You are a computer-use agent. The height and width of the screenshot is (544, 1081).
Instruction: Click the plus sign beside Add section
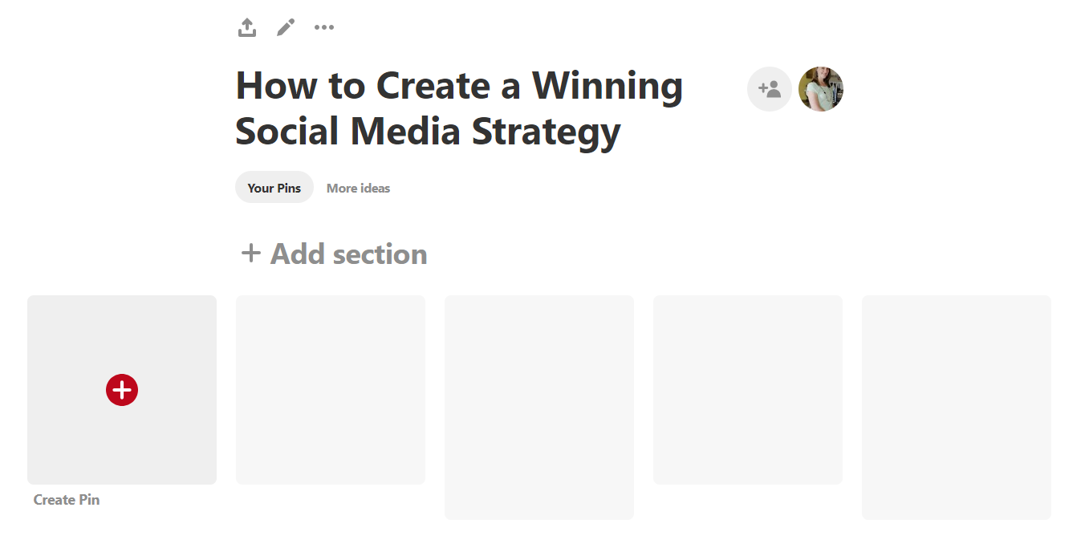[250, 253]
